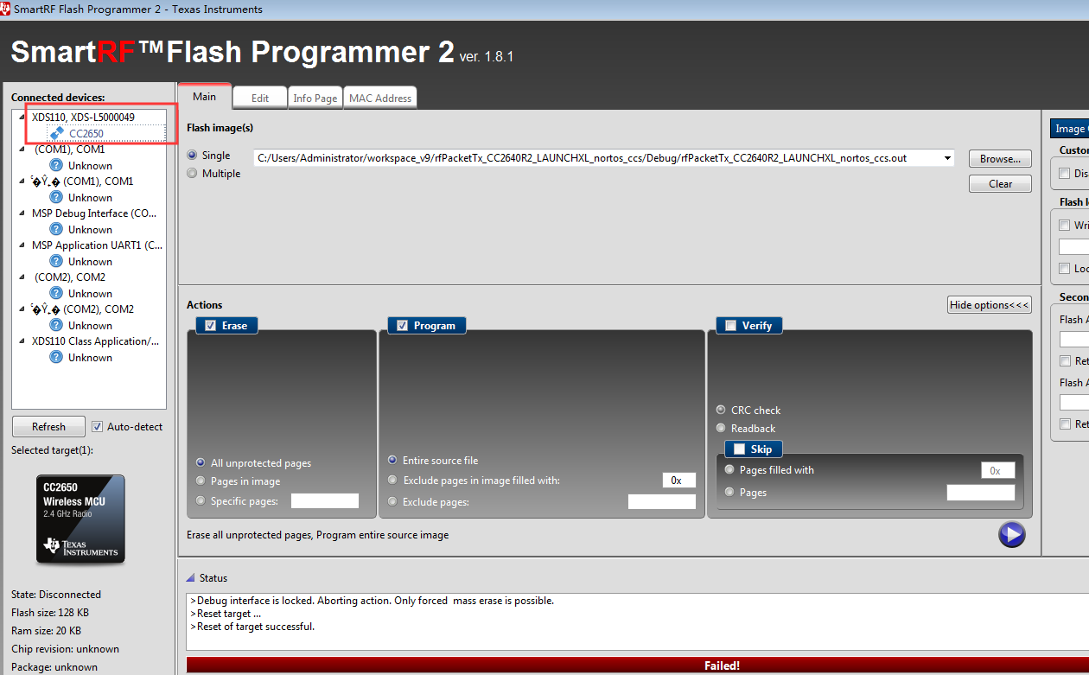Select the CC2650 device icon in tree
The height and width of the screenshot is (675, 1089).
pos(57,133)
